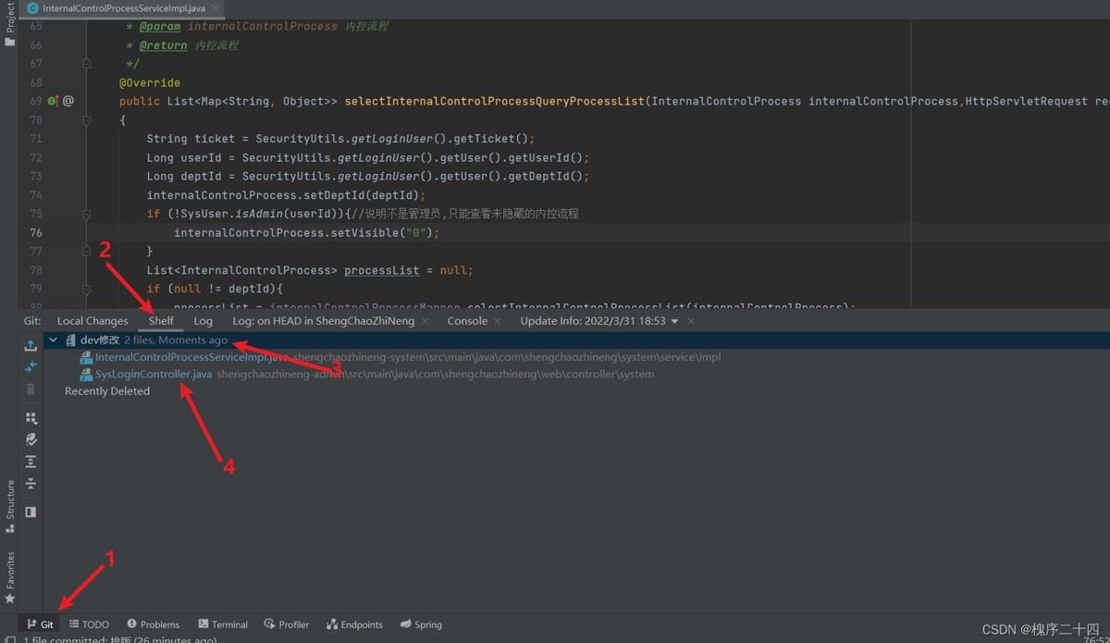Open the Spring tool window
The height and width of the screenshot is (643, 1110).
click(421, 624)
